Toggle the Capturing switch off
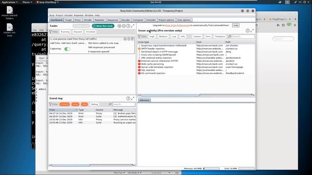The height and width of the screenshot is (175, 312). pos(67,49)
